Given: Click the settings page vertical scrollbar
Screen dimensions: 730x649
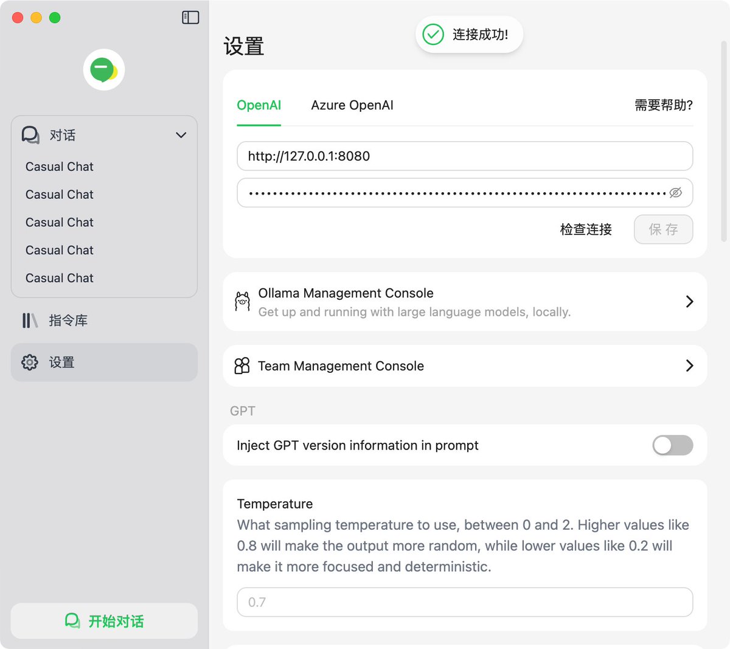Looking at the screenshot, I should 723,141.
